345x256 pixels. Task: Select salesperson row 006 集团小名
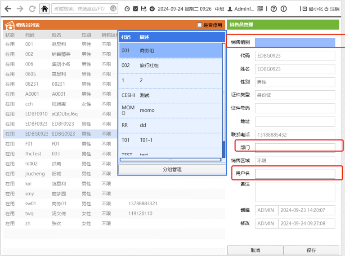[x=60, y=64]
